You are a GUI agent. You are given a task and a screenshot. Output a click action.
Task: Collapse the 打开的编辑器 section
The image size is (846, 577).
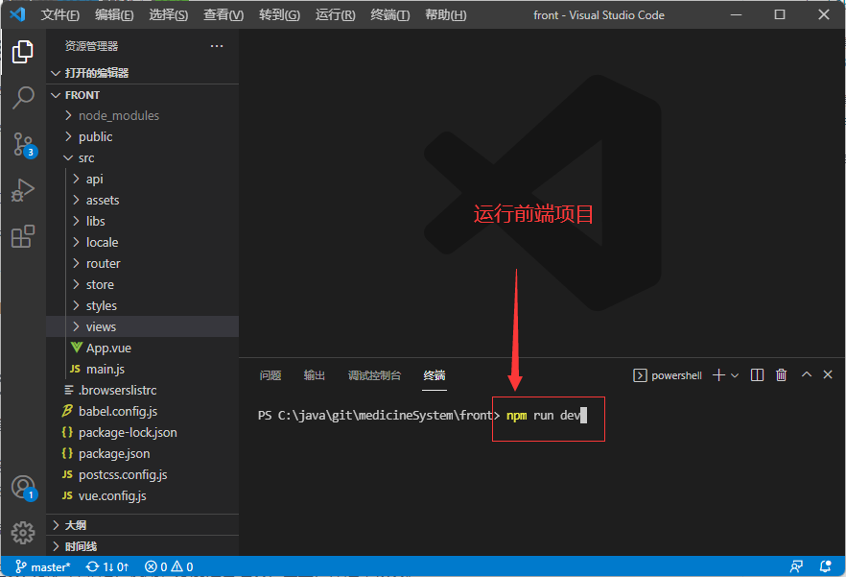[142, 73]
